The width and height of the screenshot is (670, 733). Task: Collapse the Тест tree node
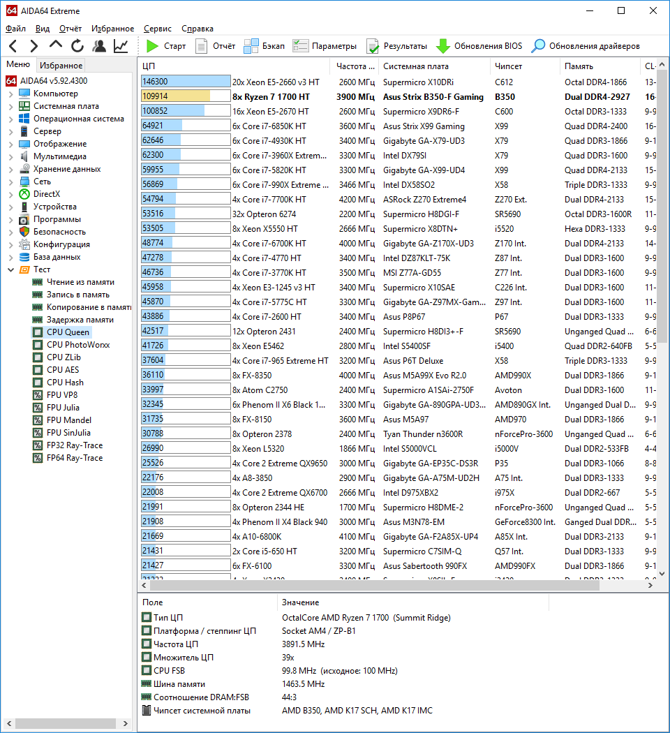pos(10,269)
